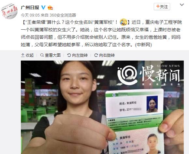Open the 今天 09:05 timestamp link
Image resolution: width=189 pixels, height=154 pixels.
[x=30, y=15]
